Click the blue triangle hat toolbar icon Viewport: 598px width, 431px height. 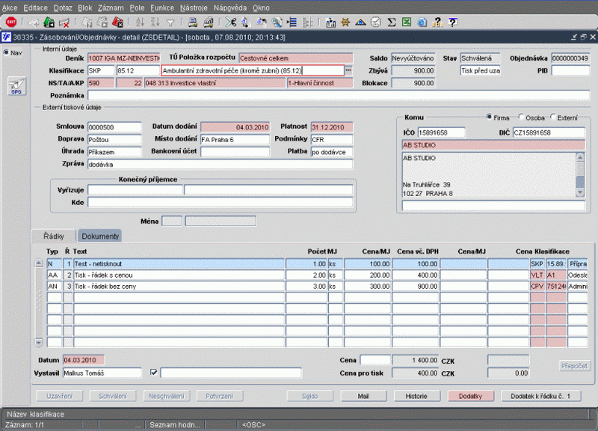click(360, 22)
